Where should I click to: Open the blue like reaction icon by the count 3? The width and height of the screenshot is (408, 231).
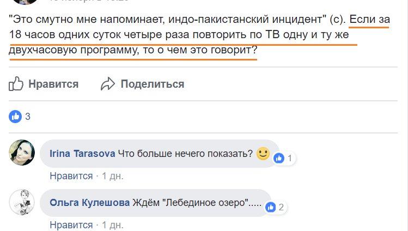(x=15, y=116)
